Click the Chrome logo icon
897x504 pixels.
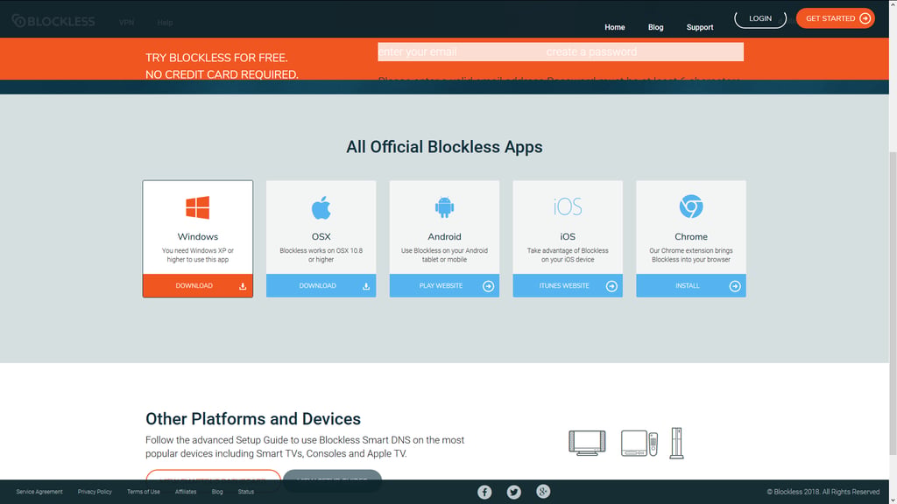pos(691,206)
